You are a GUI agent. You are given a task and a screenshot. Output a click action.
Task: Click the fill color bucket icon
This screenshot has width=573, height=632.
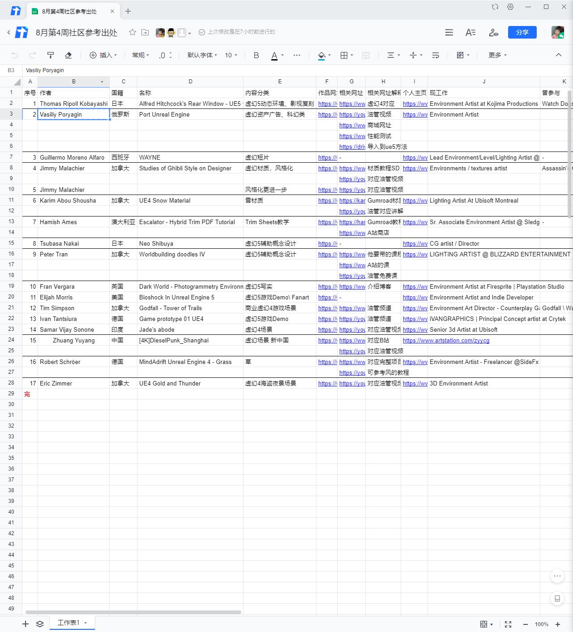coord(321,55)
